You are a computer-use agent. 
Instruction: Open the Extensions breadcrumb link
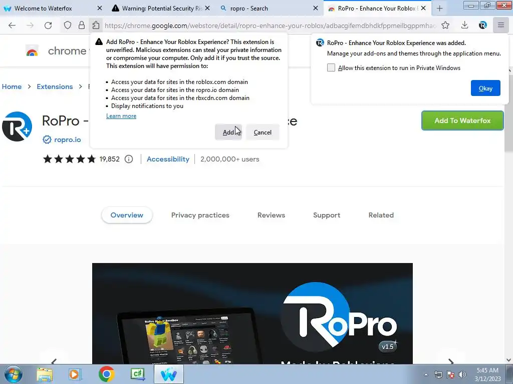pos(55,86)
